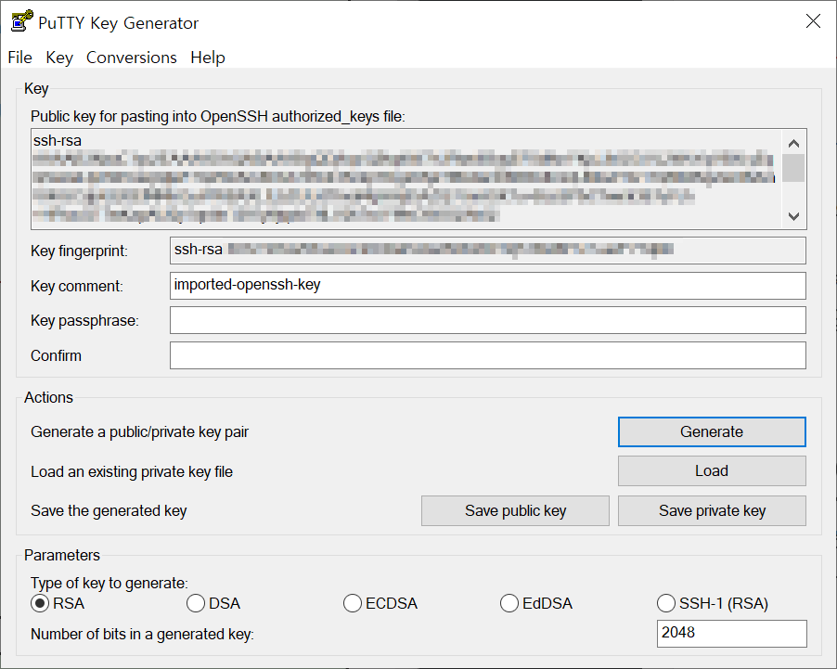This screenshot has height=669, width=837.
Task: Click the 'Type of key to generate:' label
Action: (109, 583)
